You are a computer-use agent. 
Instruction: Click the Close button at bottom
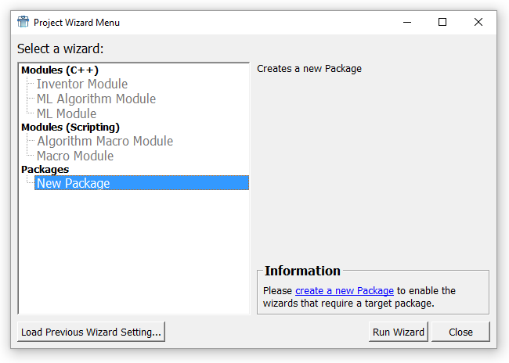coord(460,332)
